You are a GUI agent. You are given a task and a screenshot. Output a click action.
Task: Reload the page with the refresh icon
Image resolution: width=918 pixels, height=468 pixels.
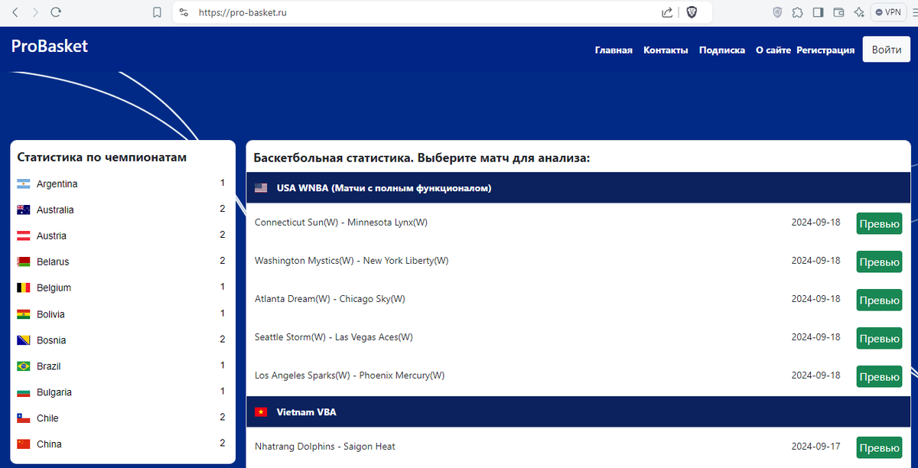pyautogui.click(x=56, y=12)
